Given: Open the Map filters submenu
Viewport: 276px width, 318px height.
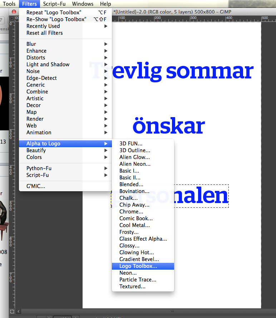Looking at the screenshot, I should (x=65, y=112).
